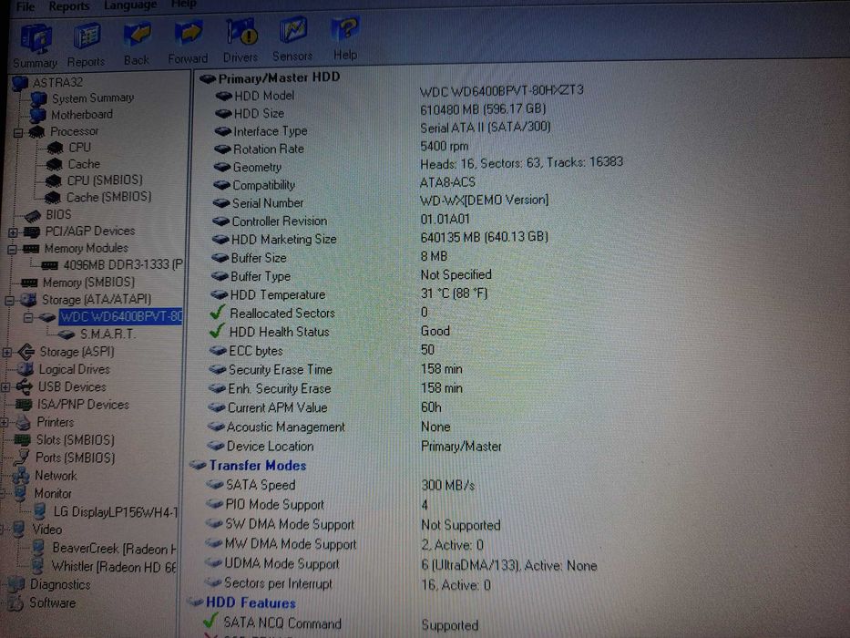
Task: Select the Whistler Radeon HD item
Action: pyautogui.click(x=113, y=567)
